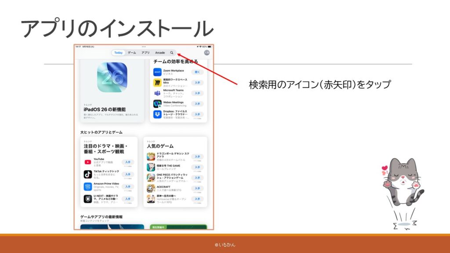Open the account profile avatar
Image resolution: width=450 pixels, height=253 pixels.
[x=207, y=53]
